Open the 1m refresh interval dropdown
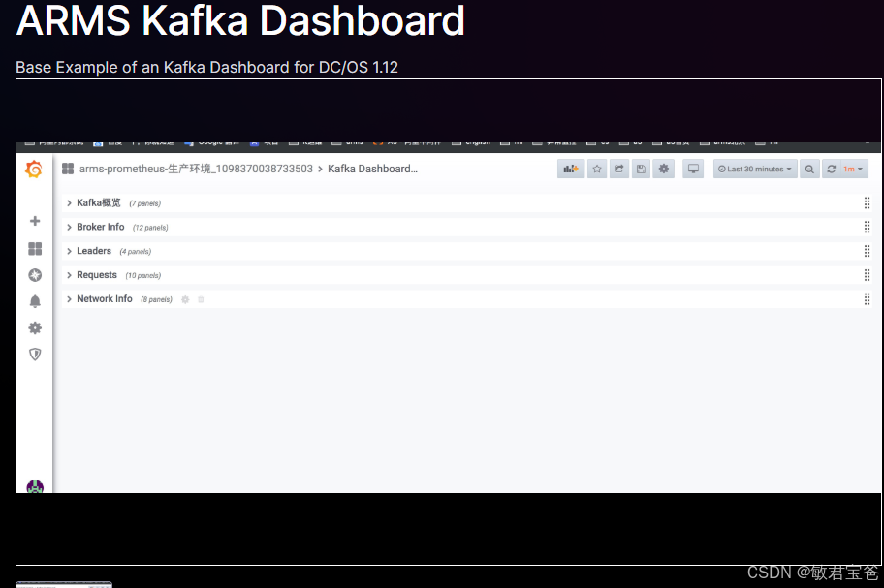 [x=854, y=169]
